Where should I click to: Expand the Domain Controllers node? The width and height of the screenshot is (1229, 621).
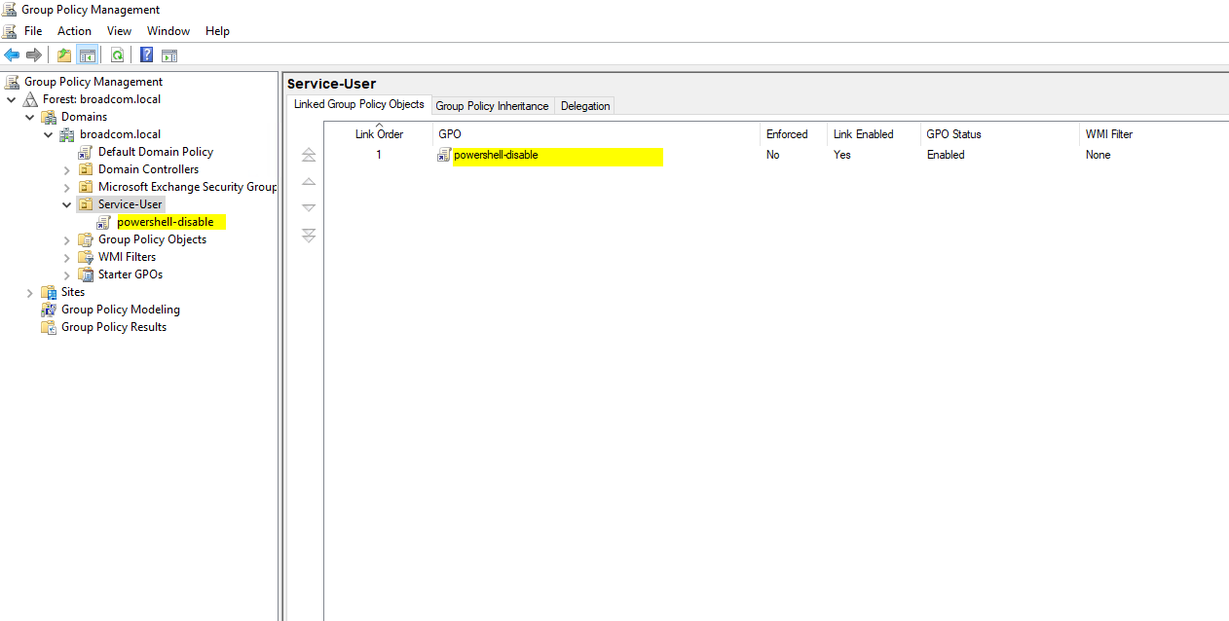(66, 169)
